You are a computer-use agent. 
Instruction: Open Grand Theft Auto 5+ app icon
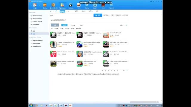click(x=106, y=35)
